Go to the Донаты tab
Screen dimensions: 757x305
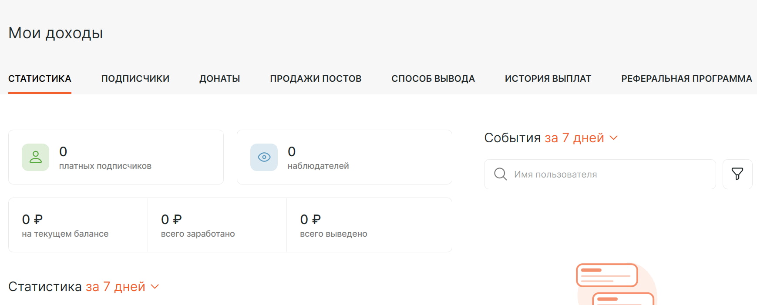pyautogui.click(x=219, y=79)
